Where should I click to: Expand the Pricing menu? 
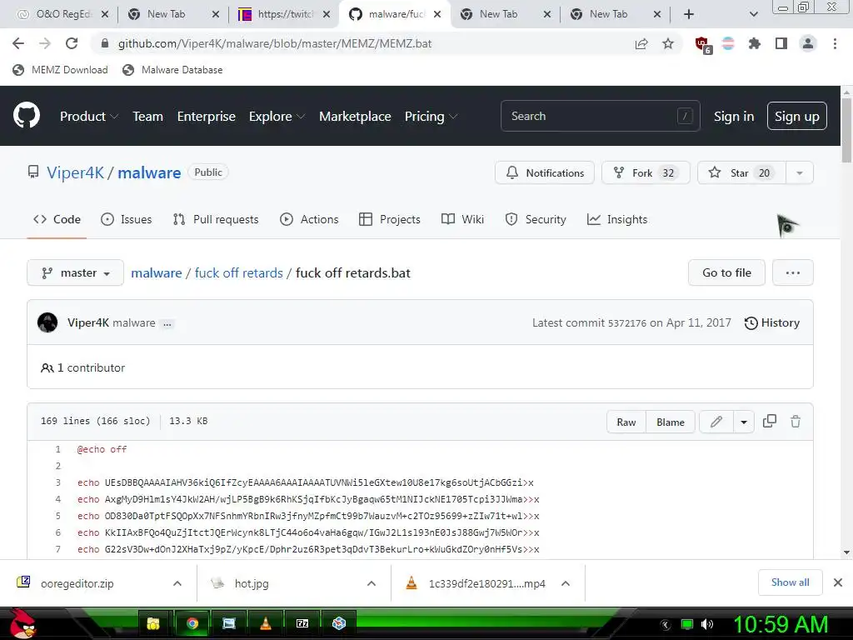(431, 117)
